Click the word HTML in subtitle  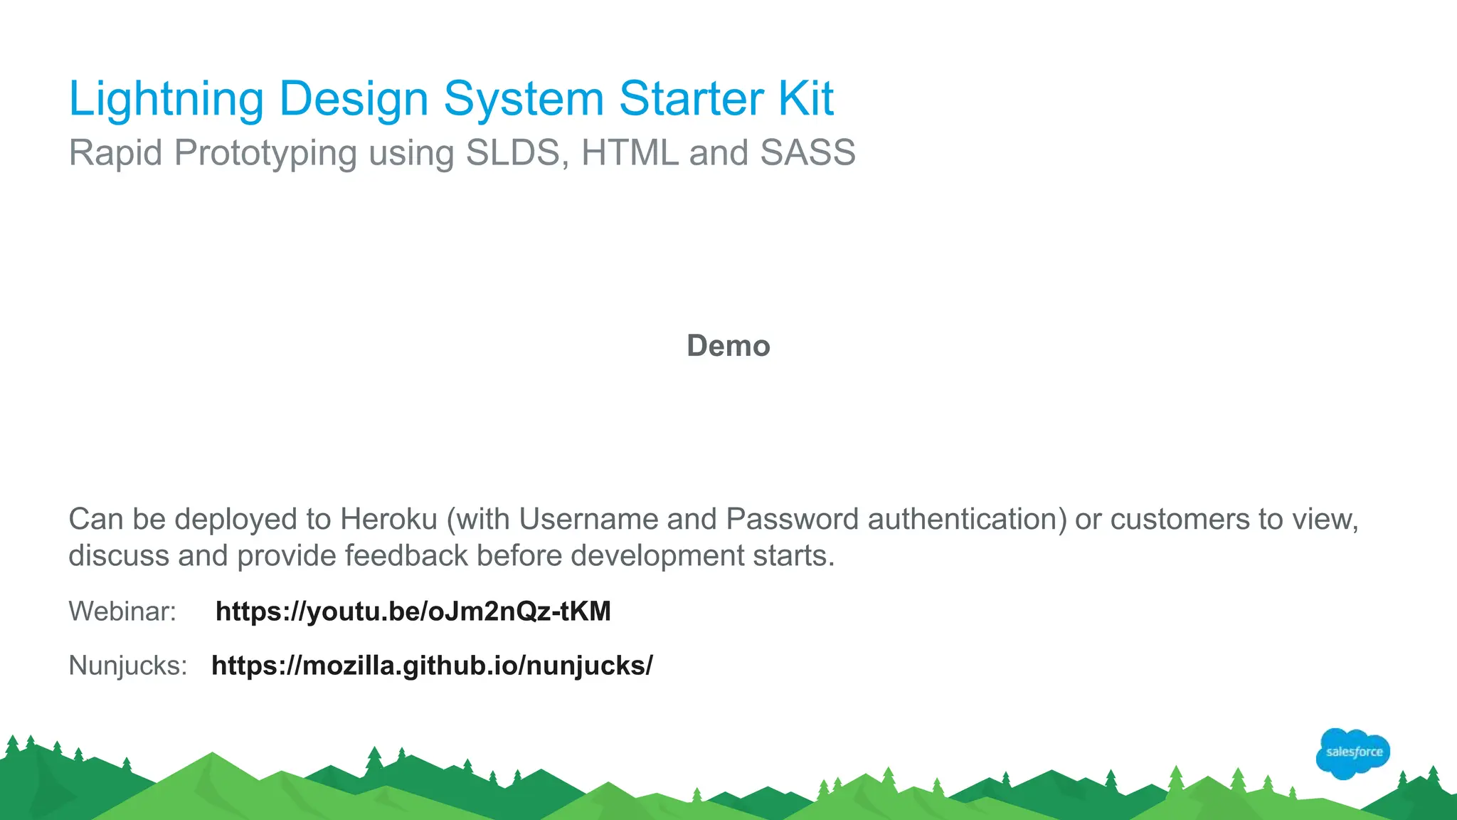point(629,152)
